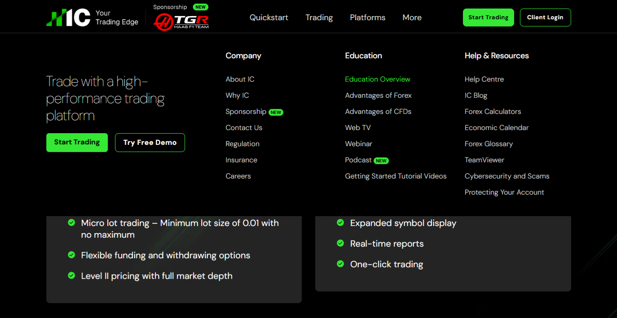
Task: Click the Level II pricing text
Action: [x=157, y=276]
